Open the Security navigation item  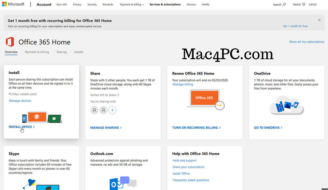[x=92, y=5]
